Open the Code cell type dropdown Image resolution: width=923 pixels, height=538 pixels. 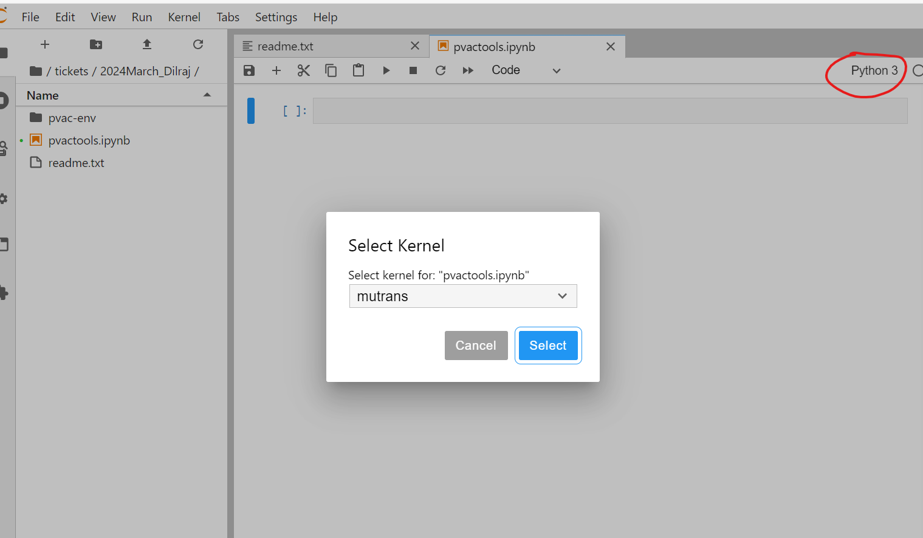point(526,70)
